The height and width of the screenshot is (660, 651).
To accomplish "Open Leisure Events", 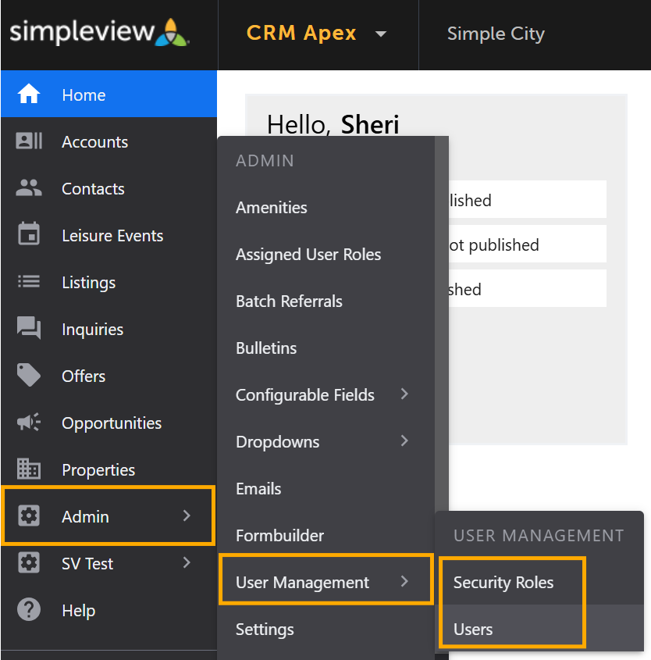I will click(x=108, y=235).
